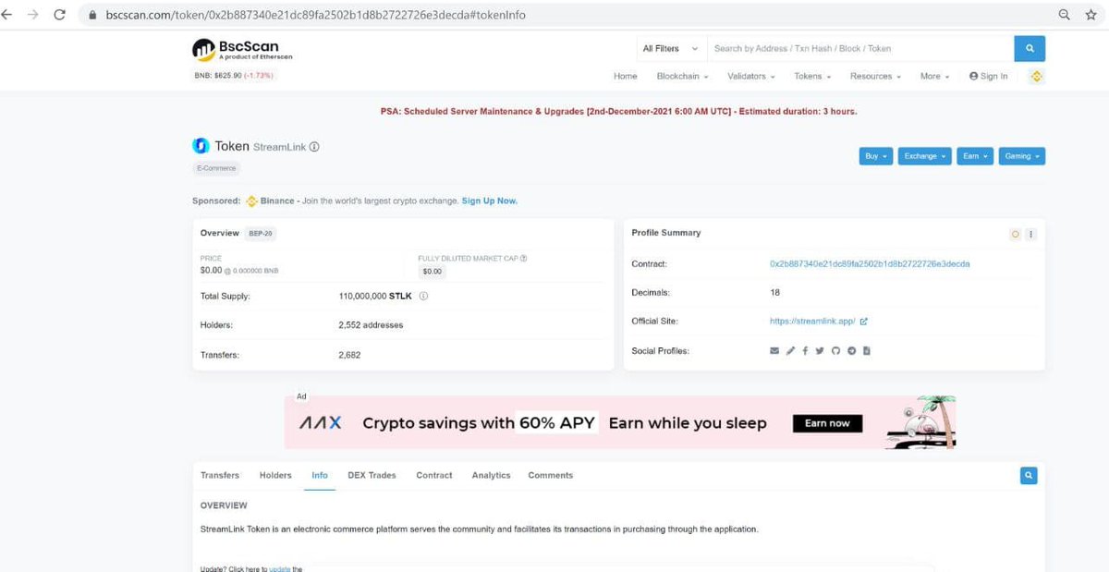Open the email social profile icon

click(x=774, y=351)
